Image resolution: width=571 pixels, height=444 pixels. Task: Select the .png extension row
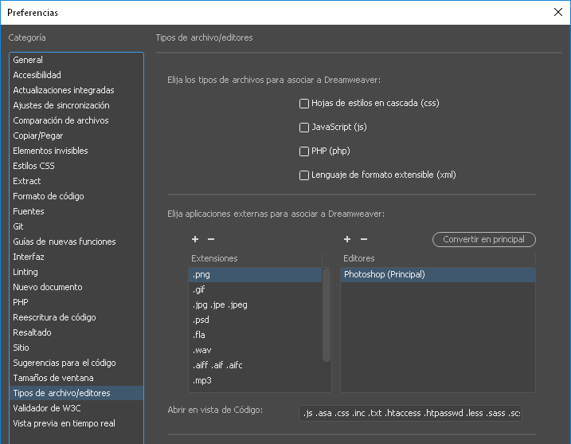click(x=255, y=274)
